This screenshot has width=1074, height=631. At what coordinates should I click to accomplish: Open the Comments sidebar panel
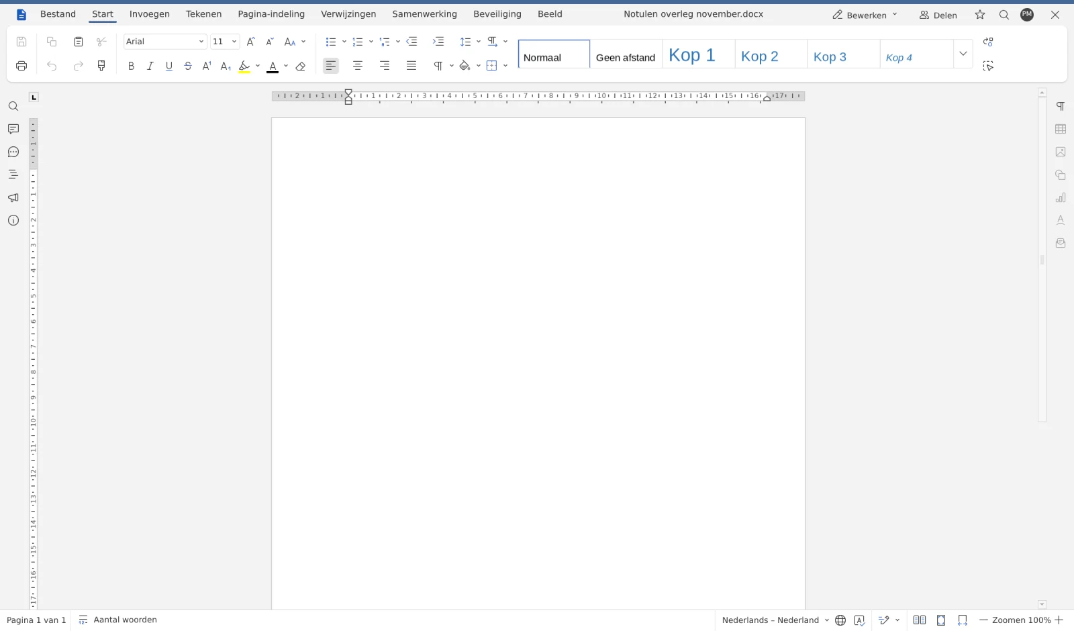(13, 129)
